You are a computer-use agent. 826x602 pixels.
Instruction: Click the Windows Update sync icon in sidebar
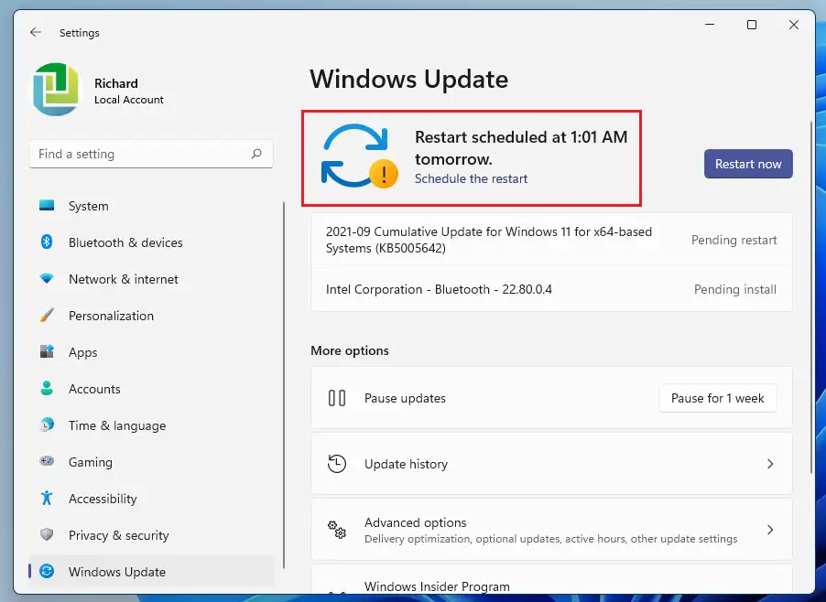pyautogui.click(x=47, y=571)
